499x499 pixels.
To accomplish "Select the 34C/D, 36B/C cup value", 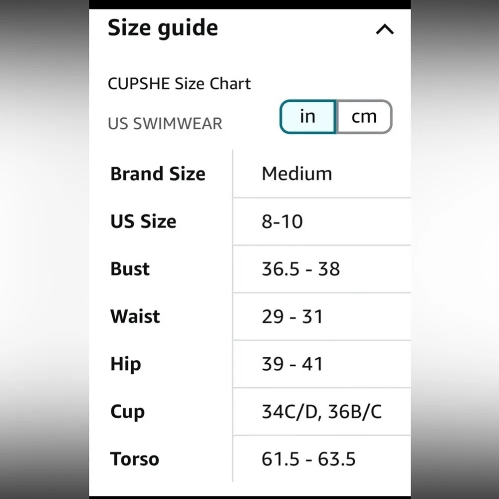I will (x=322, y=412).
